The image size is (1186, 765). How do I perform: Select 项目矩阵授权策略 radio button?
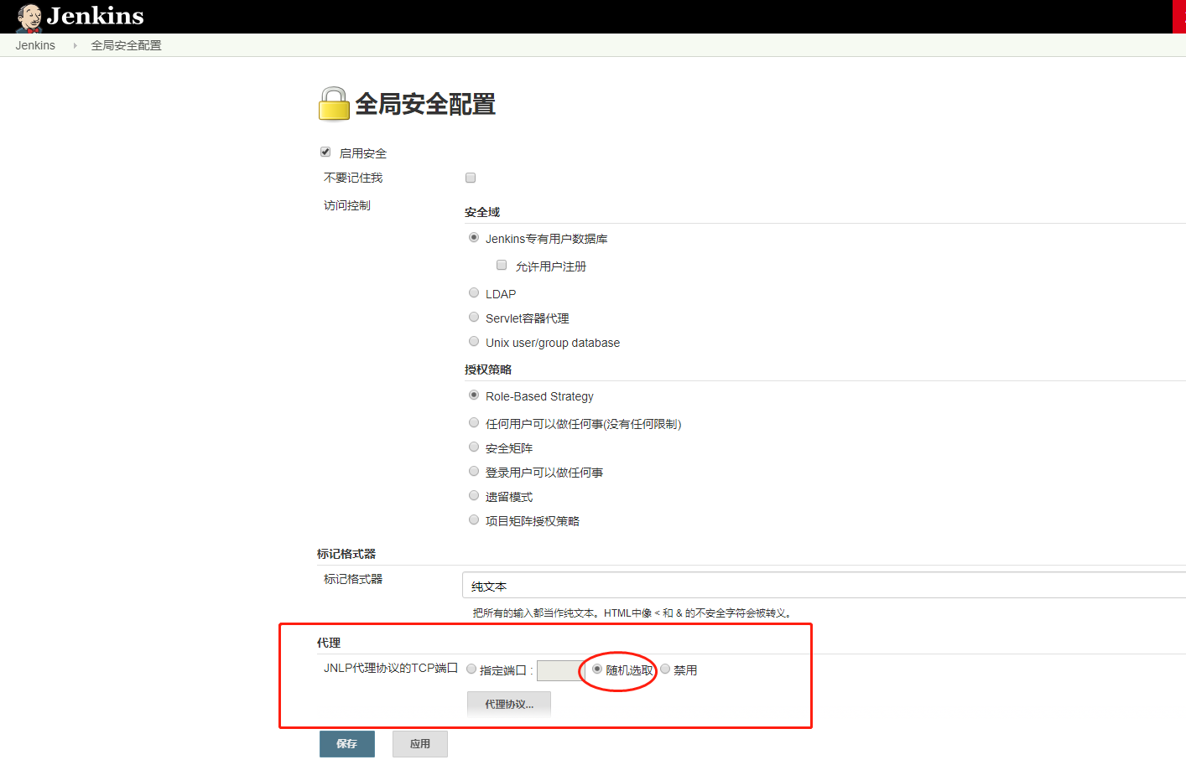click(474, 519)
